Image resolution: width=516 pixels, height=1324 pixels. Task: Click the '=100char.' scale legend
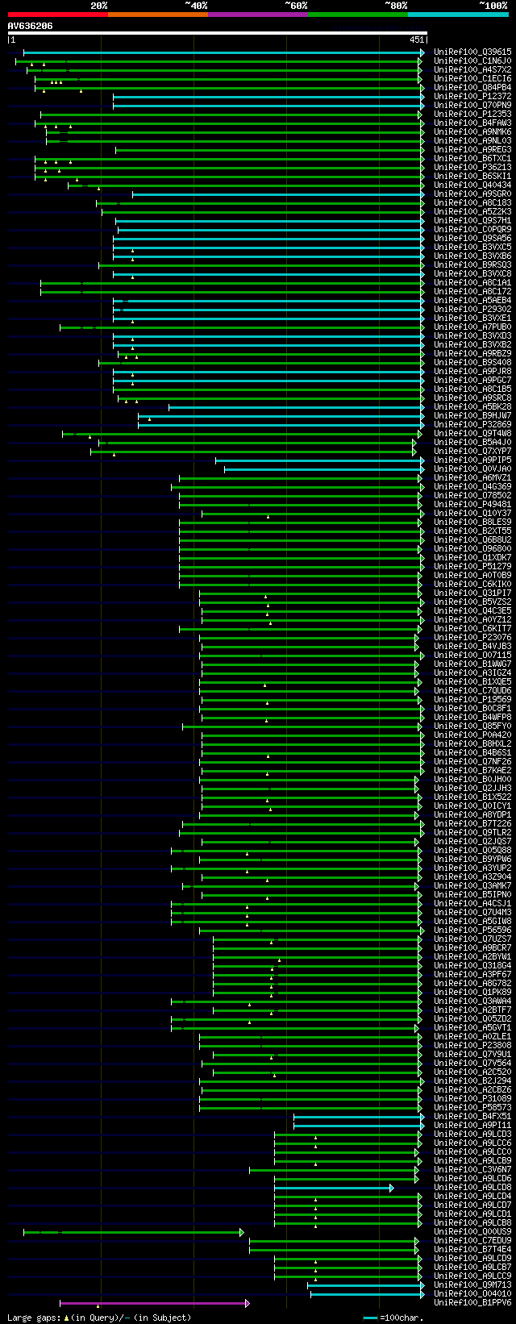(393, 1318)
